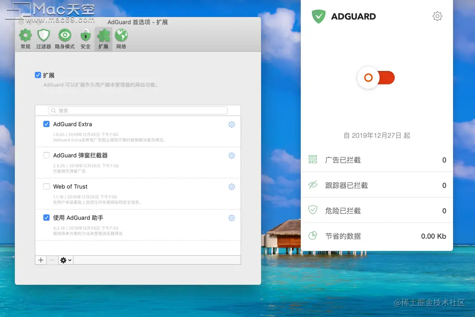The image size is (475, 317).
Task: Select the 使用 AdGuard 助手 extension name
Action: (78, 218)
